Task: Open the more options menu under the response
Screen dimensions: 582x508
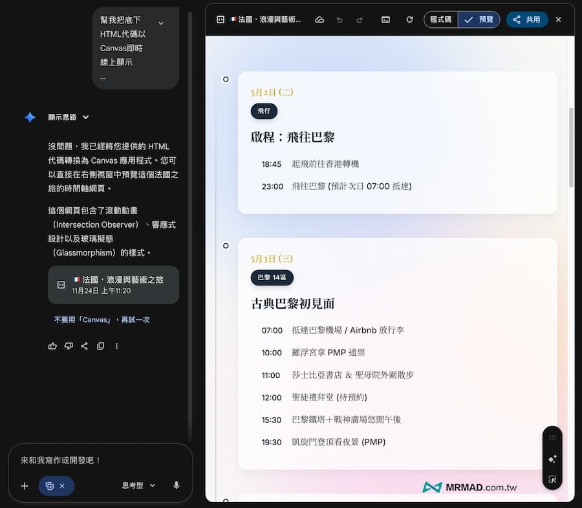Action: tap(116, 346)
